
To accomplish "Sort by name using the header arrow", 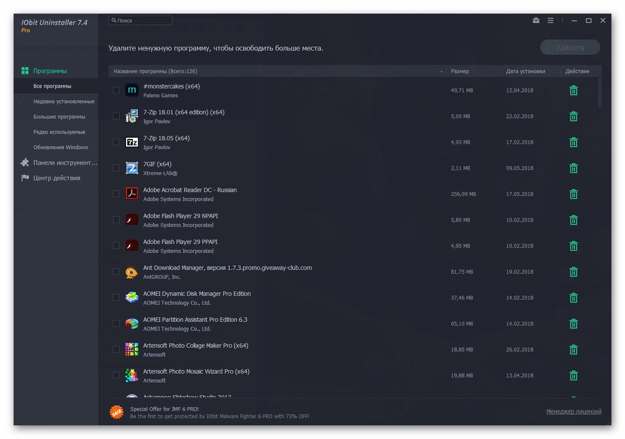I will (442, 71).
